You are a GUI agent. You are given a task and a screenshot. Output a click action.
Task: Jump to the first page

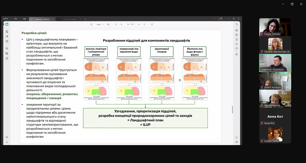pos(116,24)
